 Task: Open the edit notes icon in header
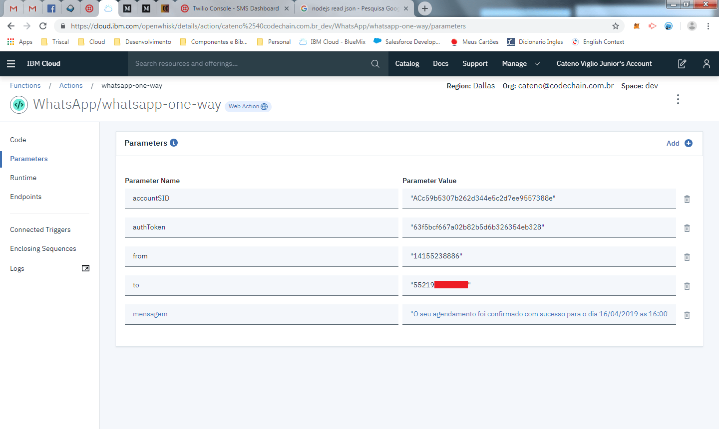pyautogui.click(x=682, y=63)
